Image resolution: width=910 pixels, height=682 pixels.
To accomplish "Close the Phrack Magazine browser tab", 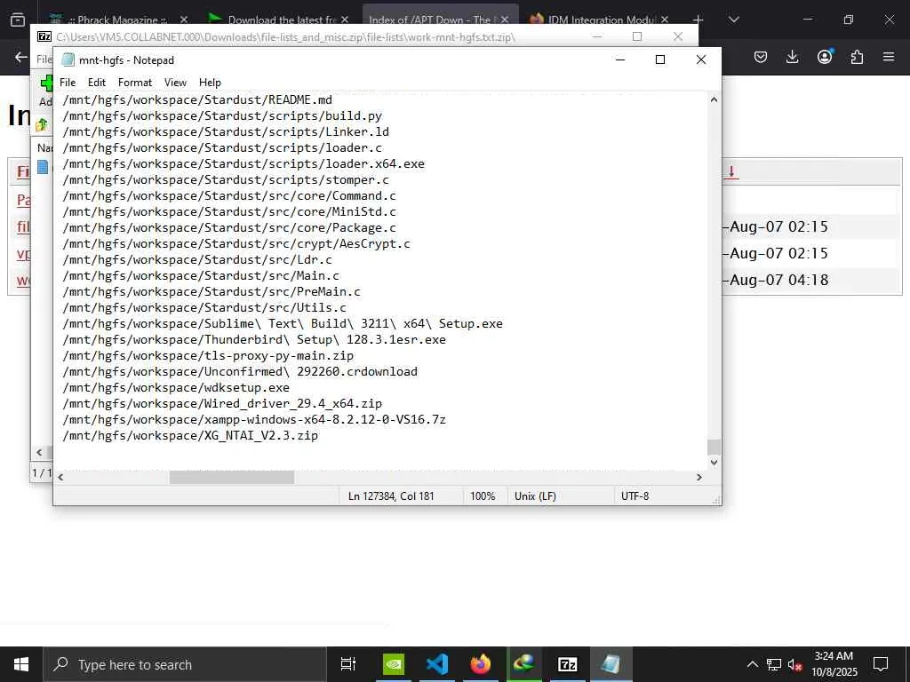I will [x=183, y=20].
